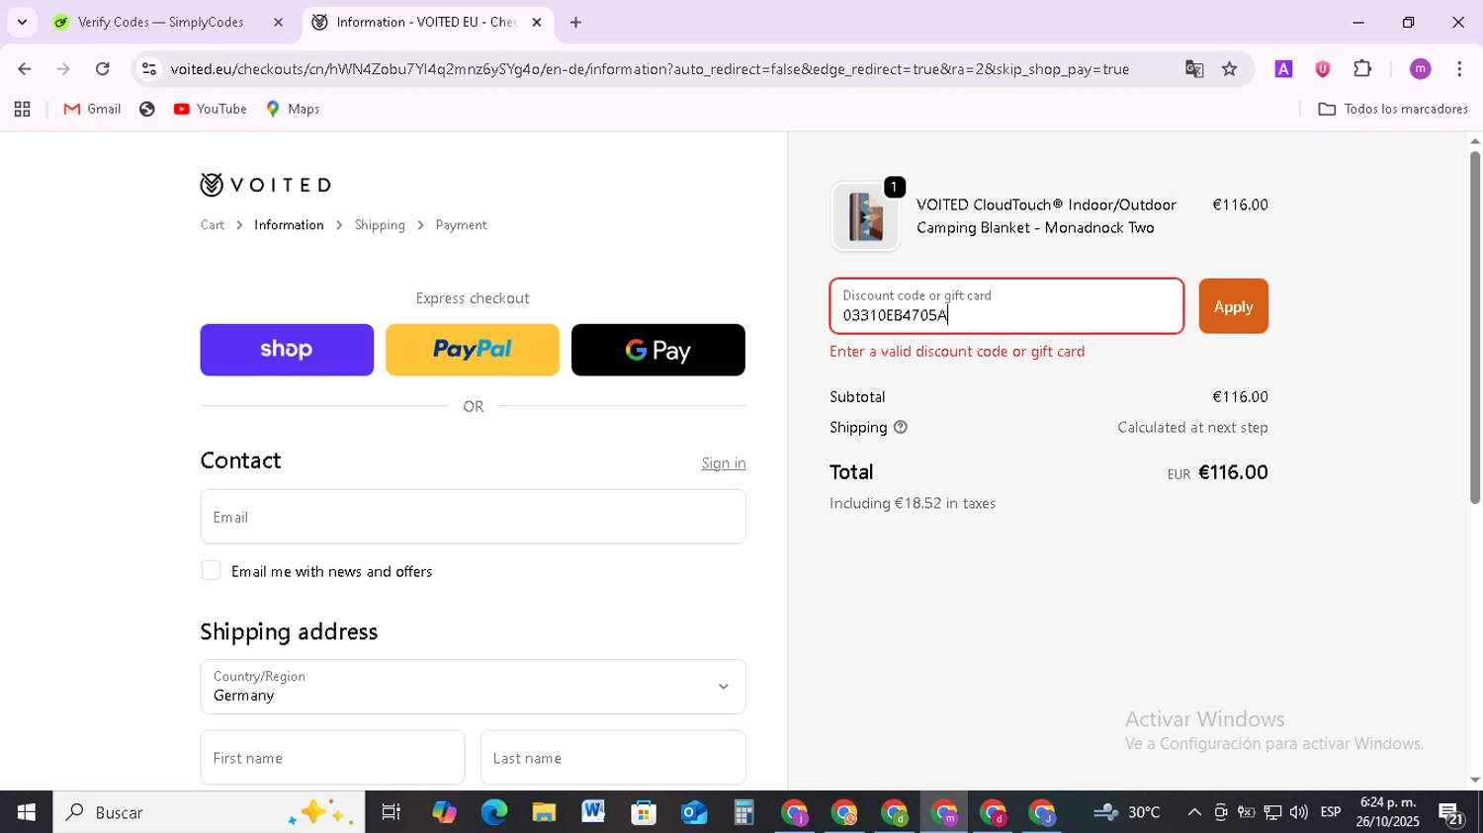Tick Email me with news and offers
The image size is (1483, 833).
211,571
